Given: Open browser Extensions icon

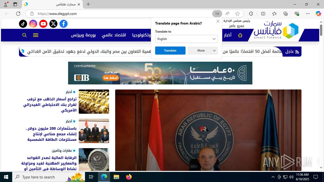Looking at the screenshot, I should tap(251, 14).
